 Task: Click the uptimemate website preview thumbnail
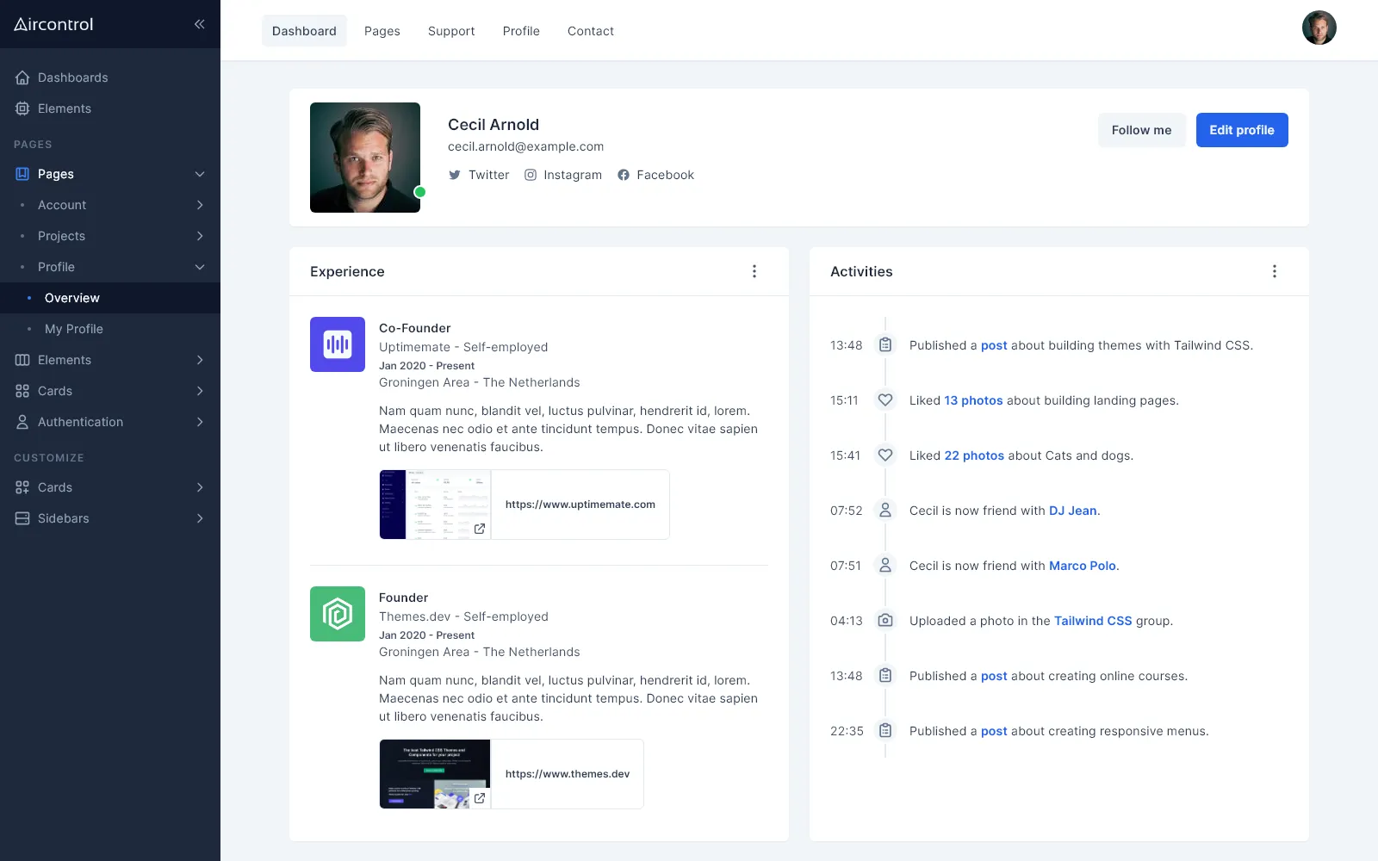tap(435, 505)
